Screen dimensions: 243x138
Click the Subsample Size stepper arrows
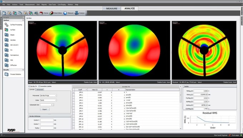tap(53, 105)
